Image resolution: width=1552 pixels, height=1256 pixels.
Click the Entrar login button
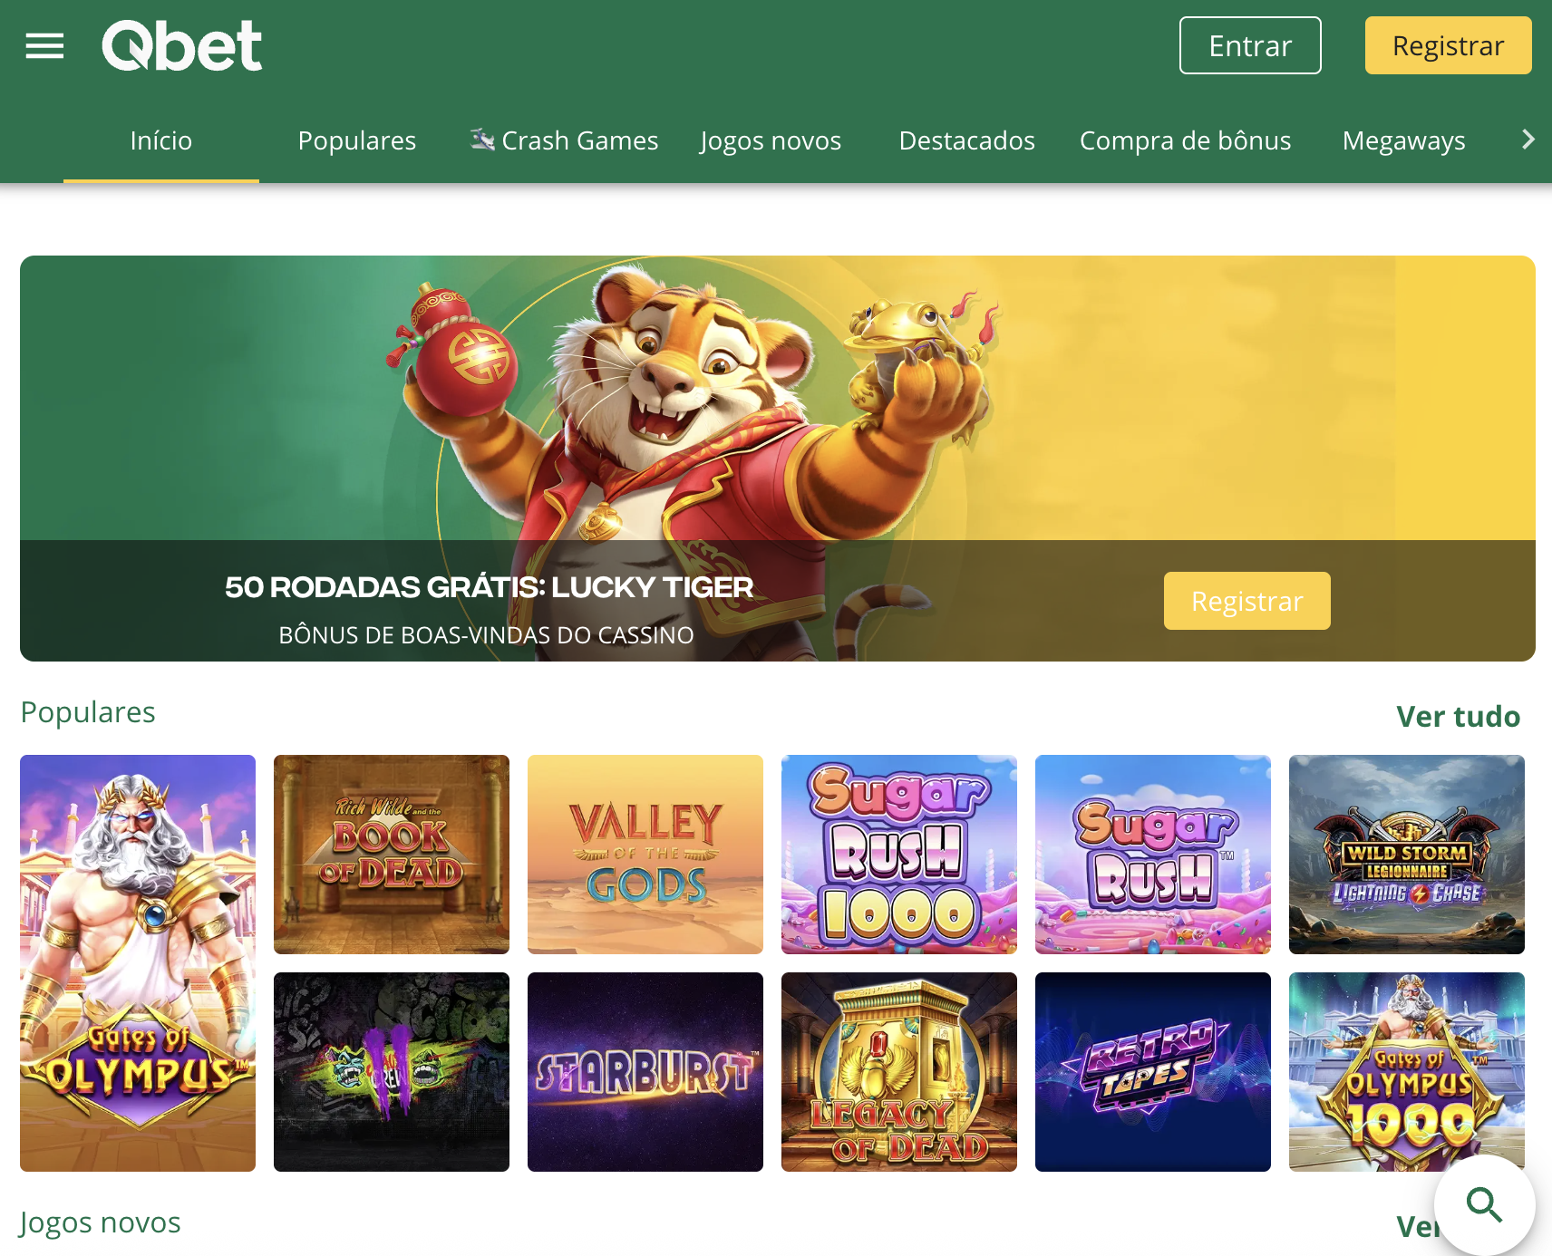pyautogui.click(x=1250, y=45)
